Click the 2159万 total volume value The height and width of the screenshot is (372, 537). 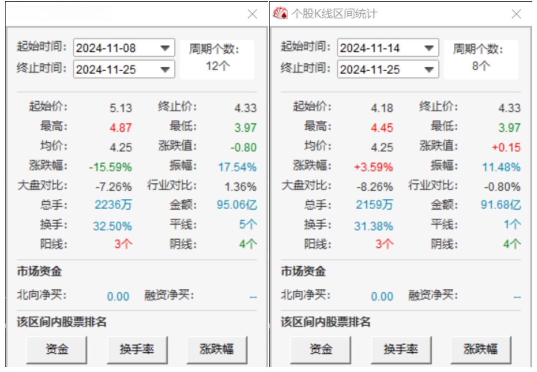[375, 205]
